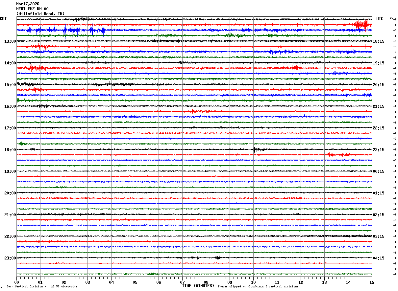
Task: Click the 19:15 UTC time label
Action: tap(379, 63)
